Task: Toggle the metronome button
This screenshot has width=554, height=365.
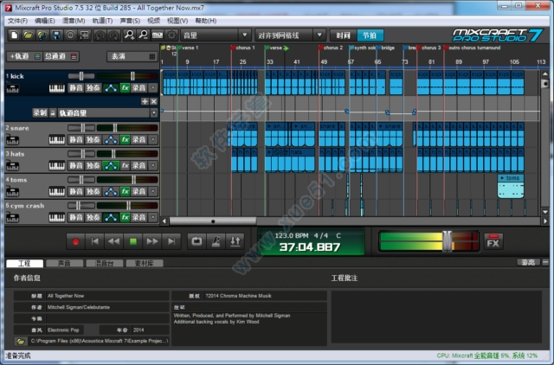Action: pyautogui.click(x=216, y=241)
